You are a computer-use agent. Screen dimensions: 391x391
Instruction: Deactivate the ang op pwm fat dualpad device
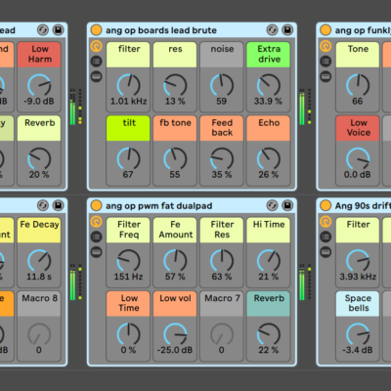coord(96,205)
